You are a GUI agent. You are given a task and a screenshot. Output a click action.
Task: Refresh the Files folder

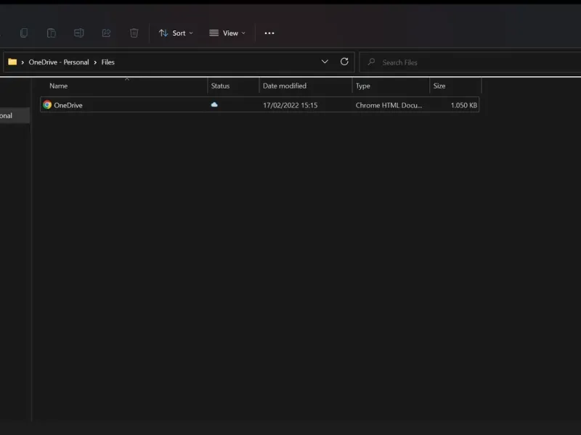tap(344, 62)
